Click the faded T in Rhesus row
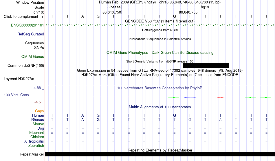275x161 pixels. pyautogui.click(x=174, y=120)
